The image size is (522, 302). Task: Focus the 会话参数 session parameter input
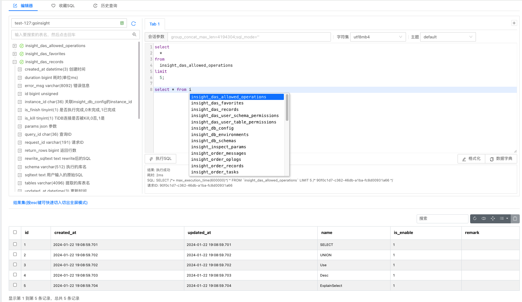(249, 37)
